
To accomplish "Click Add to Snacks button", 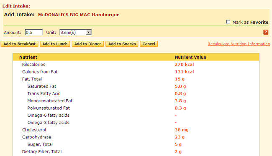I will pos(122,44).
